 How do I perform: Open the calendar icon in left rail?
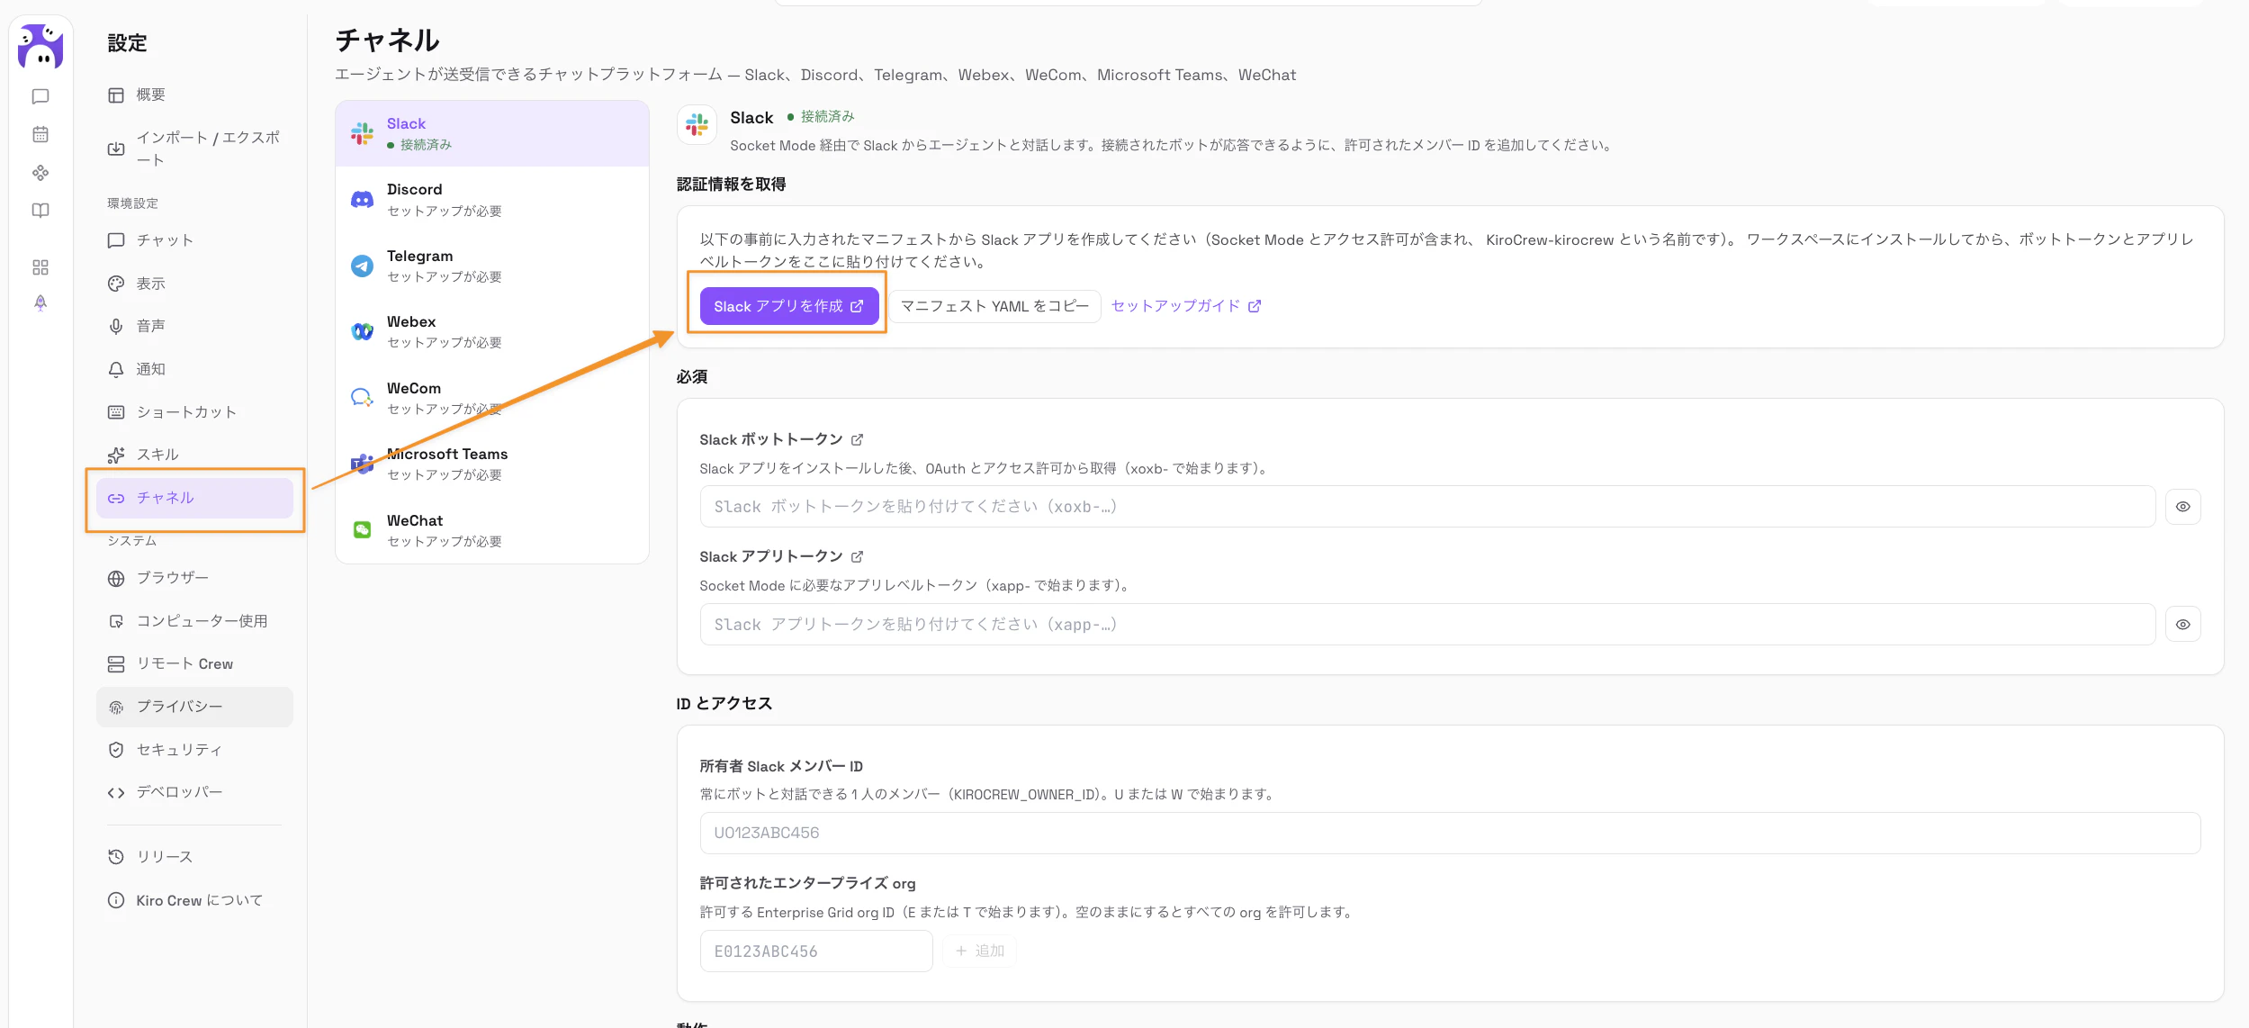[40, 134]
